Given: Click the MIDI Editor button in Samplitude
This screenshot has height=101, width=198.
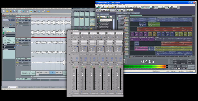Looking at the screenshot, I should (x=38, y=87).
